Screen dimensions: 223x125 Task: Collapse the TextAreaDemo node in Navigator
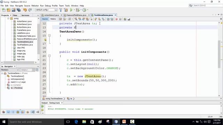[2, 73]
